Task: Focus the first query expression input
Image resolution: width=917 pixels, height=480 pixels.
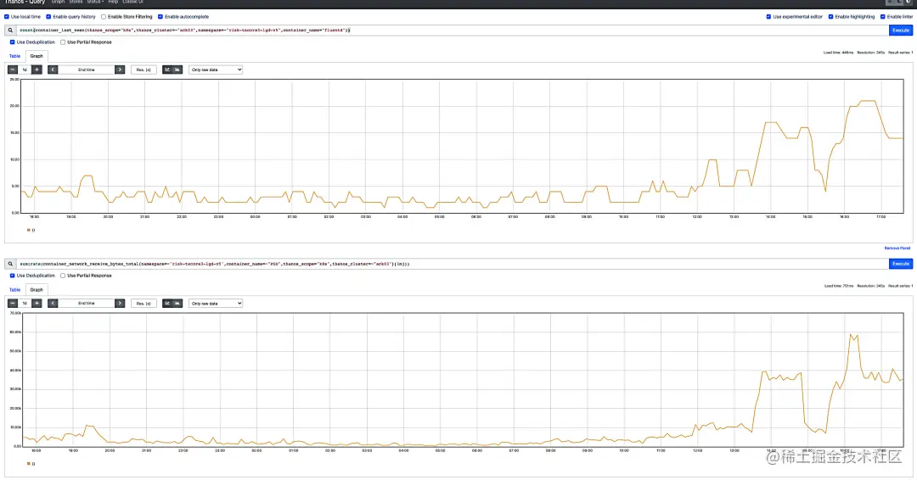Action: click(452, 31)
